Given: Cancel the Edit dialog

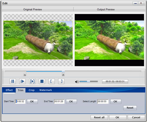Looking at the screenshot, I should pos(136,117).
